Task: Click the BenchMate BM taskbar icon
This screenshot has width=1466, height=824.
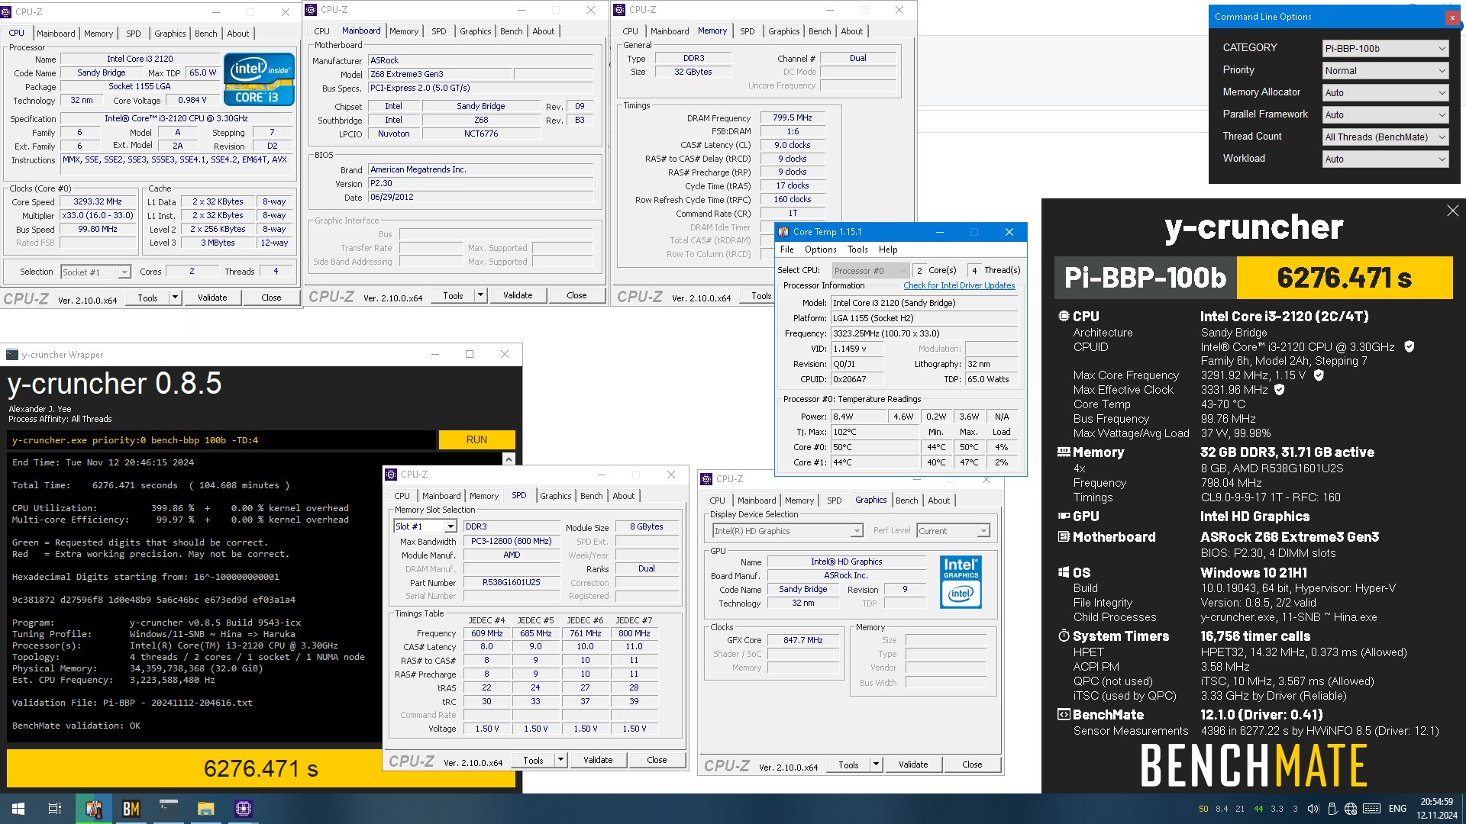Action: [x=131, y=809]
